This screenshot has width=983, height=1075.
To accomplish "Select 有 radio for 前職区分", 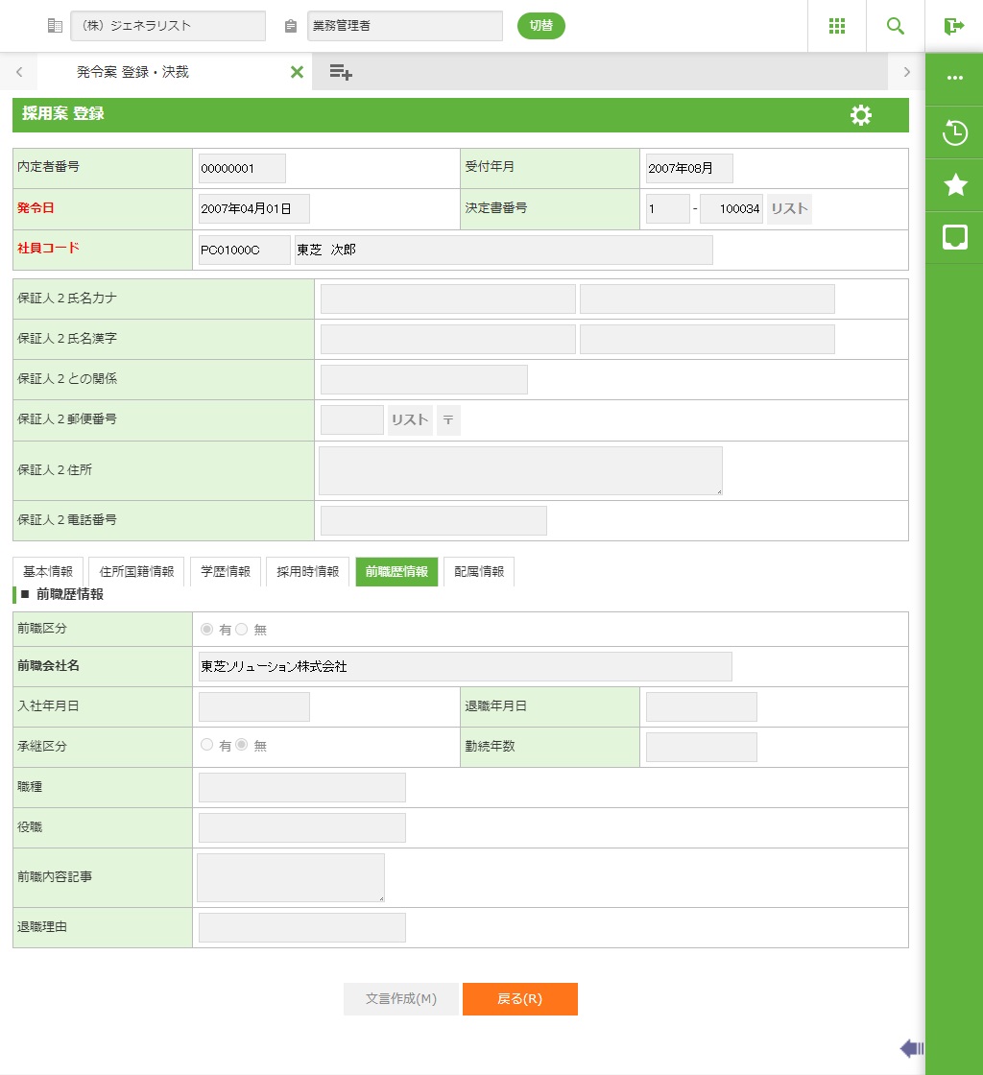I will pos(207,630).
